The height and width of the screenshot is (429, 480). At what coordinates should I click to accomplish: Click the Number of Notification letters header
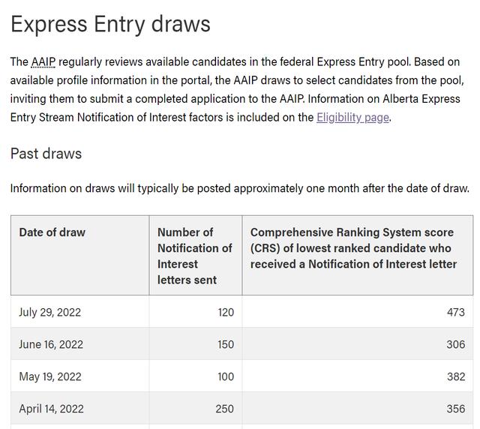196,256
